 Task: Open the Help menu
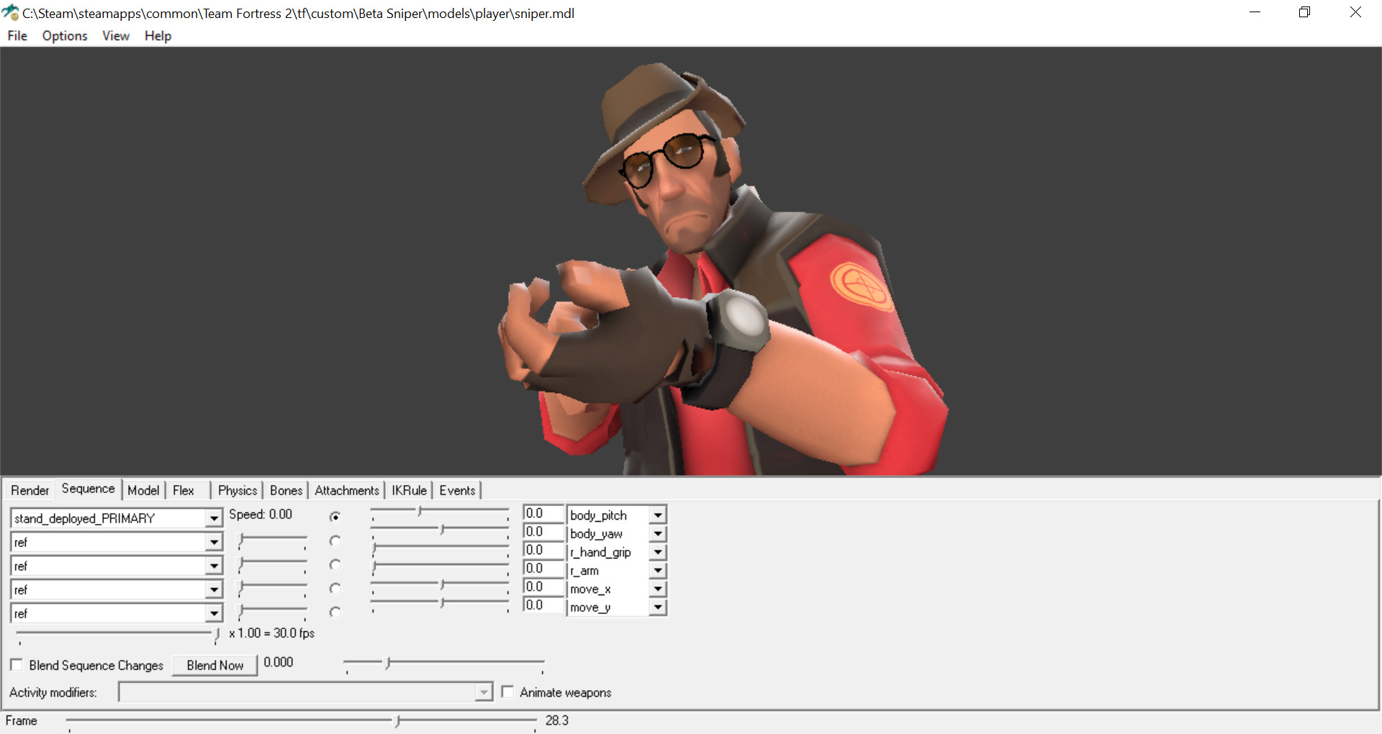click(157, 36)
